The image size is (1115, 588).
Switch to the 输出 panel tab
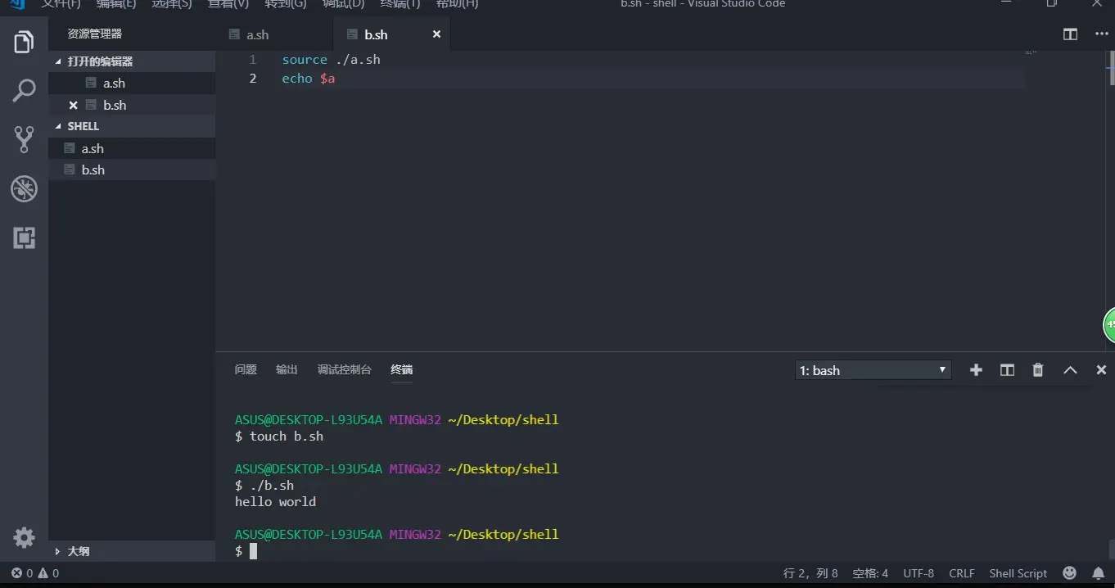(x=287, y=369)
